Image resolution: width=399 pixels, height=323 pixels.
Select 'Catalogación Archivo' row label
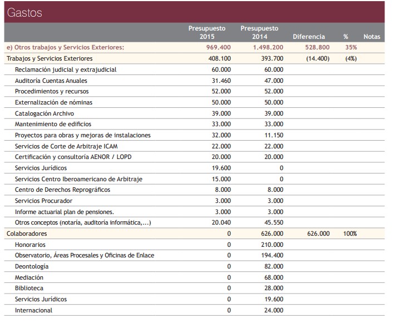[x=45, y=113]
